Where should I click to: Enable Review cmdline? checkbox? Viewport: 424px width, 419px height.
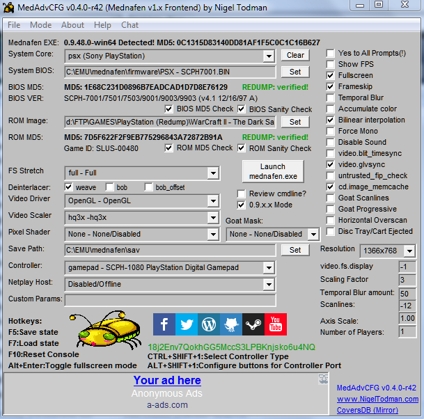point(241,193)
